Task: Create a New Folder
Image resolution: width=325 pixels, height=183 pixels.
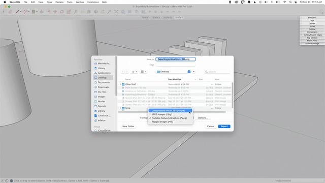Action: [128, 127]
